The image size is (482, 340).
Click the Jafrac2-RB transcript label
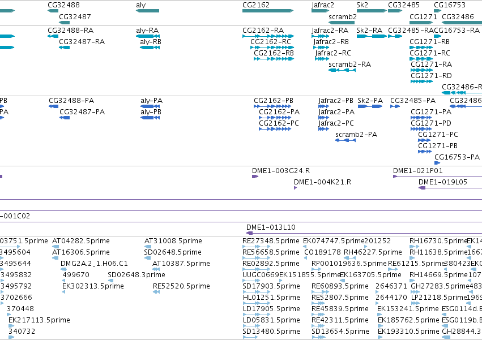(331, 42)
